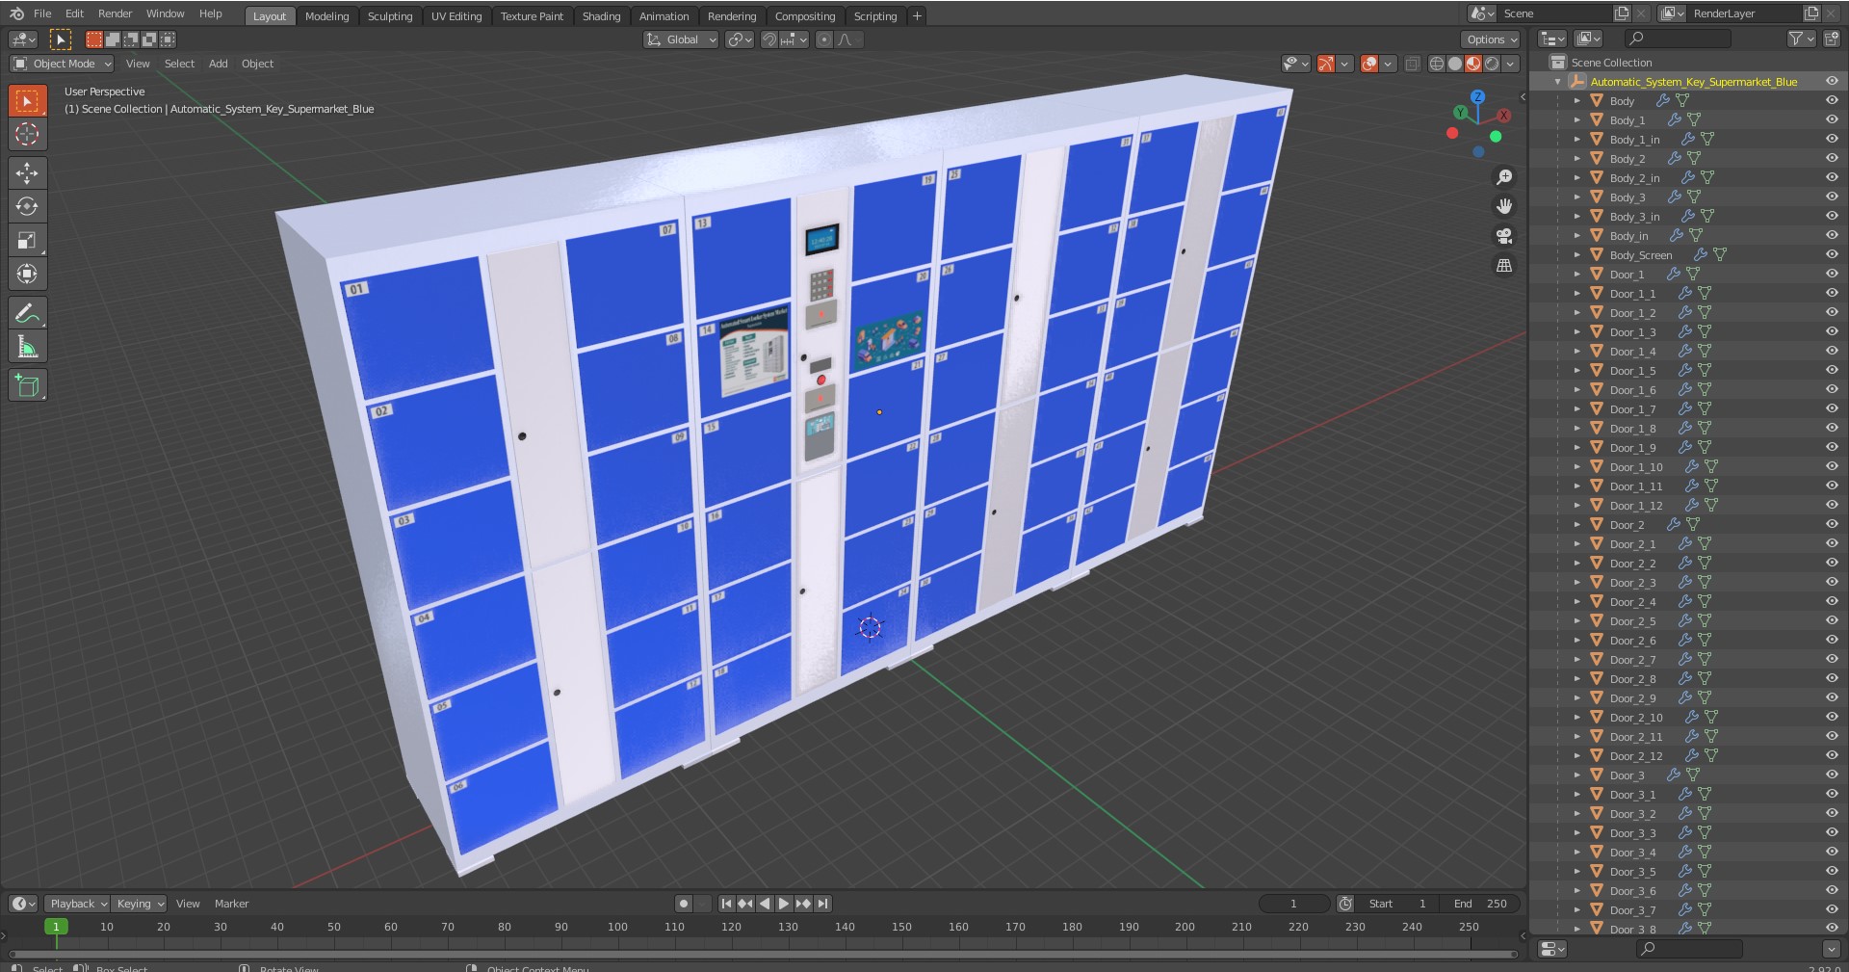Open the Options dropdown
This screenshot has height=972, width=1849.
point(1491,39)
